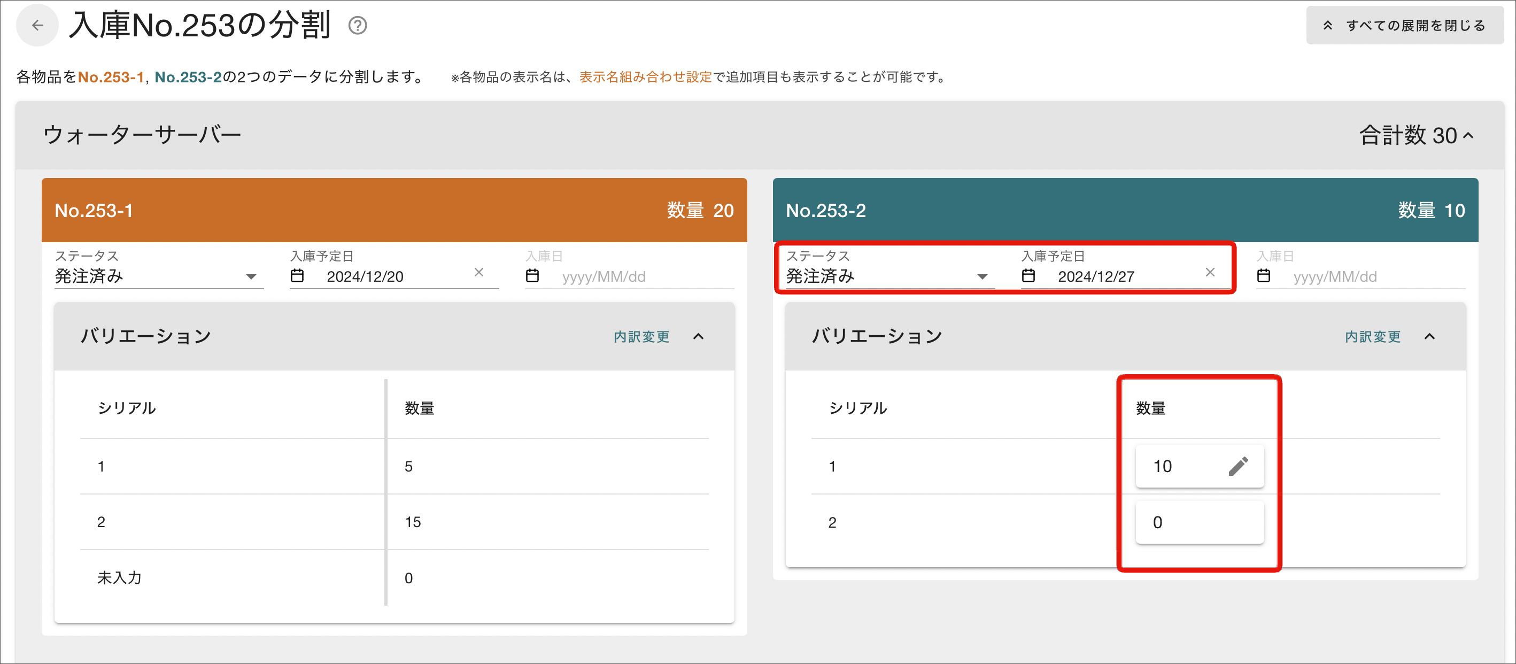Image resolution: width=1516 pixels, height=664 pixels.
Task: Click the empty 入庫日 field in No.253-1
Action: [630, 276]
